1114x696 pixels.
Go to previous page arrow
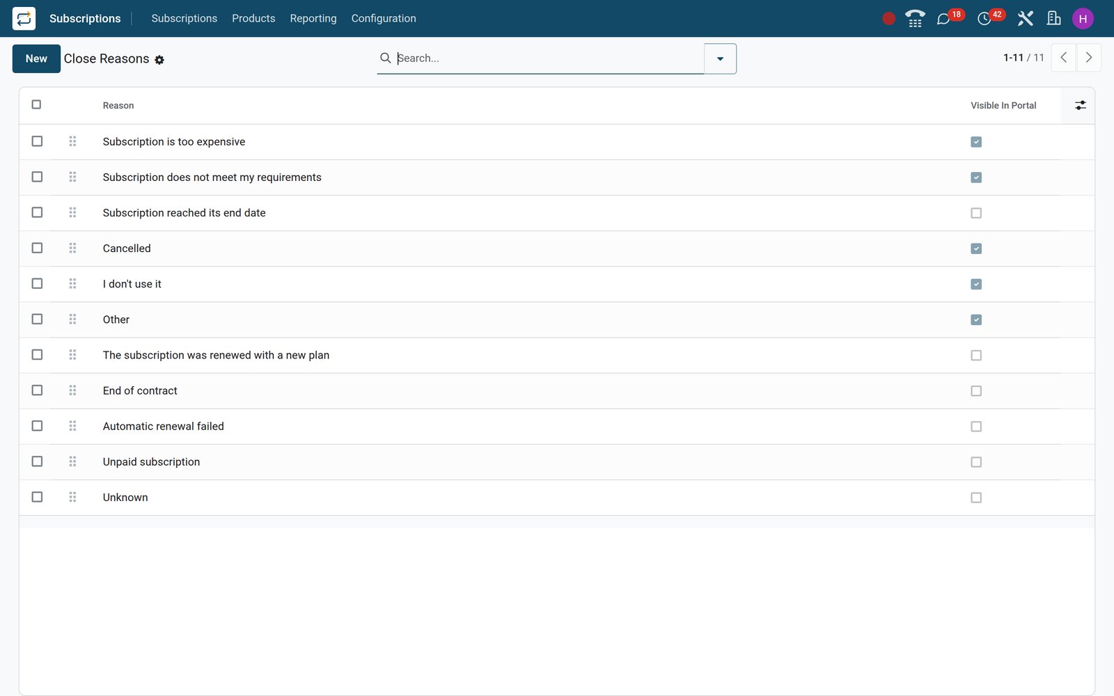pyautogui.click(x=1063, y=58)
